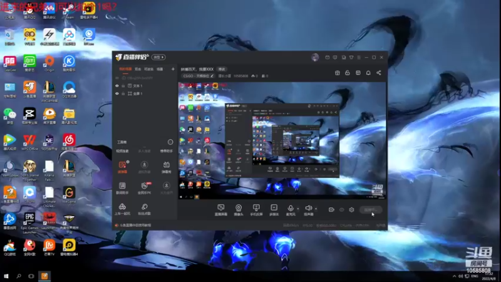501x282 pixels.
Task: Open the WPS Office desktop icon
Action: click(x=29, y=142)
